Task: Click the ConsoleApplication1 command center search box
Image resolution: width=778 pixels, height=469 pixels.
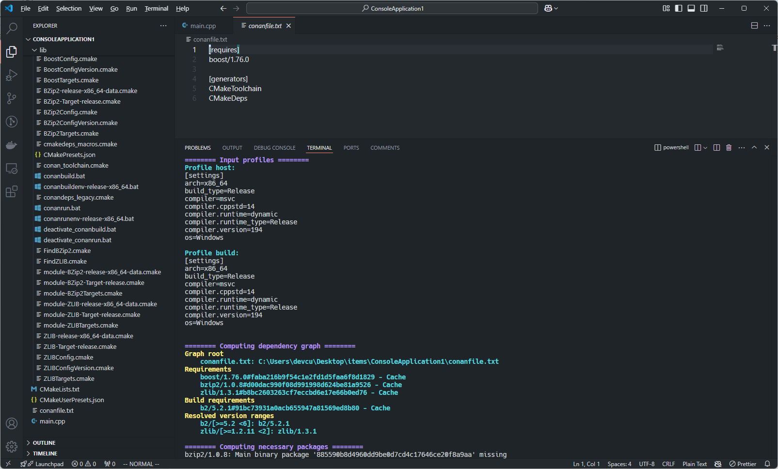Action: coord(392,8)
